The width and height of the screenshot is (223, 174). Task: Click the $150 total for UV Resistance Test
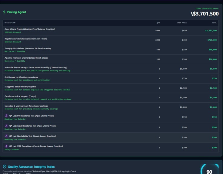[214, 117]
